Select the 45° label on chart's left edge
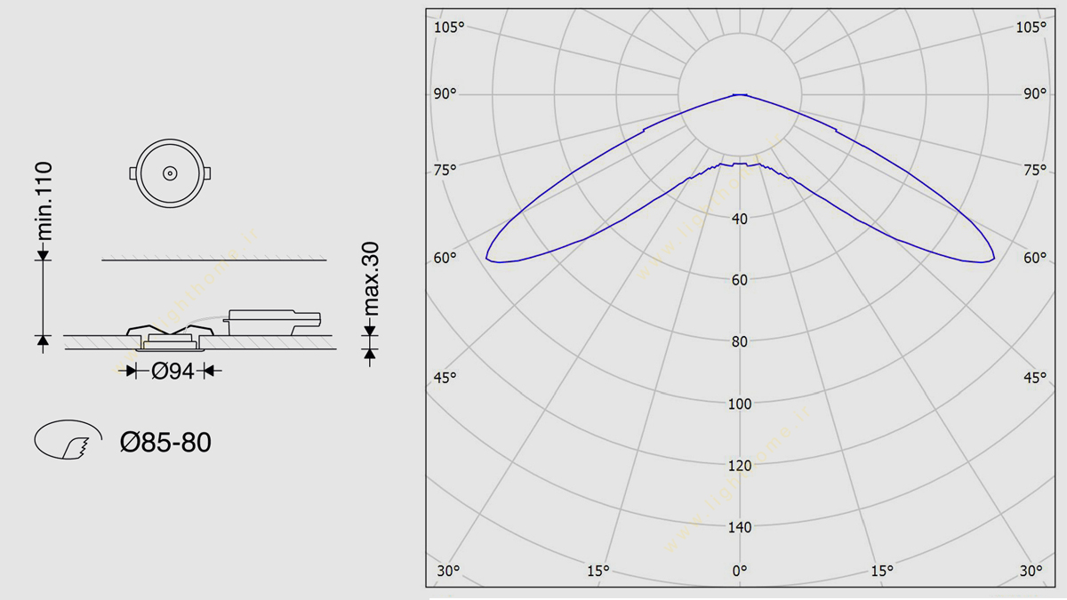The width and height of the screenshot is (1067, 600). tap(445, 378)
